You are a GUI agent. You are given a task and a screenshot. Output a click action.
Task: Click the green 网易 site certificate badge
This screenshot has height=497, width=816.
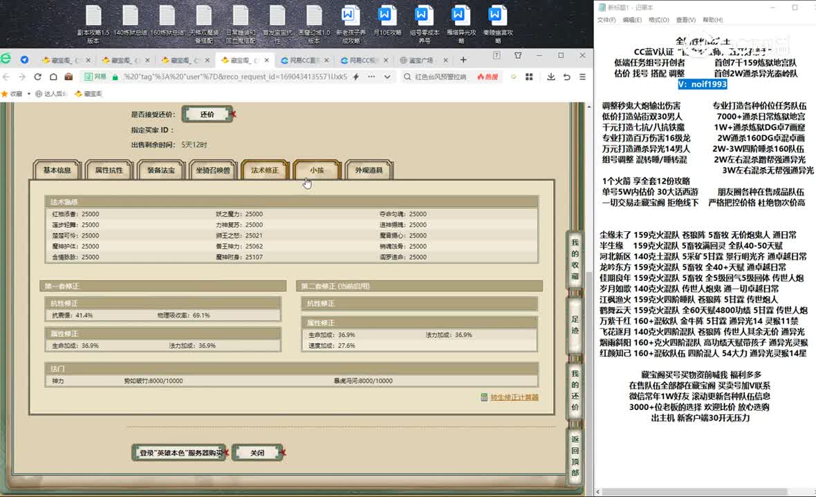click(x=96, y=77)
